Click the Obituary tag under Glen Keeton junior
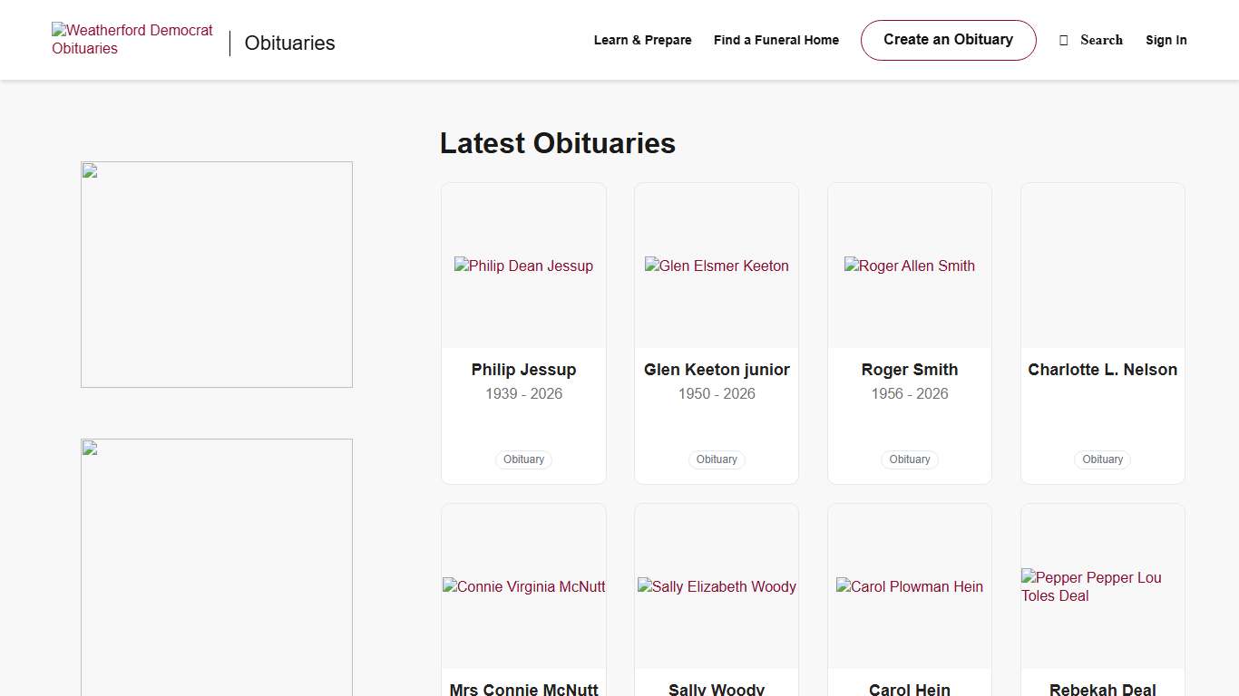 click(x=717, y=459)
